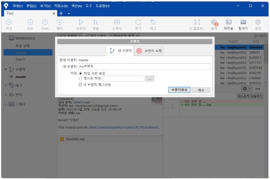Close the Test repository tab
Viewport: 270px width, 179px height.
coord(54,14)
